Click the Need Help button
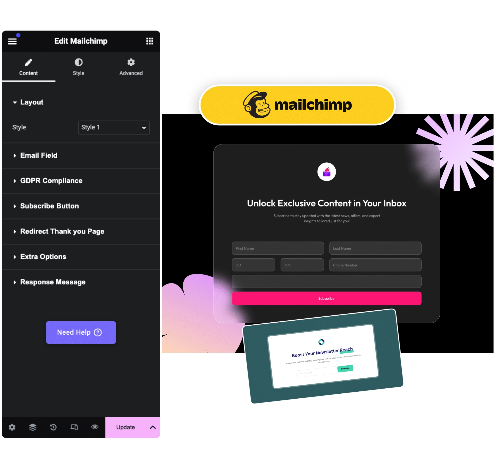Image resolution: width=501 pixels, height=468 pixels. pyautogui.click(x=81, y=332)
